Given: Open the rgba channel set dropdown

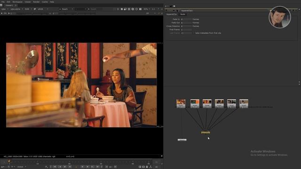Looking at the screenshot, I should 5,9.
